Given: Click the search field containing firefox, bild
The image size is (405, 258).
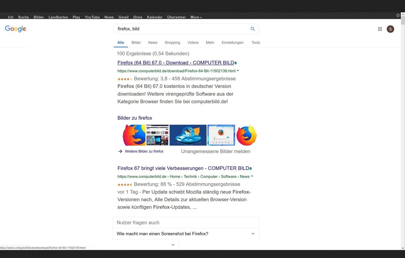Looking at the screenshot, I should (x=180, y=29).
